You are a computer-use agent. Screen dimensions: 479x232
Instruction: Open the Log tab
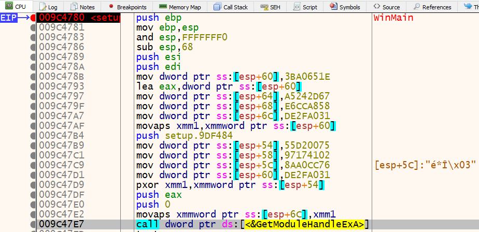[x=48, y=7]
